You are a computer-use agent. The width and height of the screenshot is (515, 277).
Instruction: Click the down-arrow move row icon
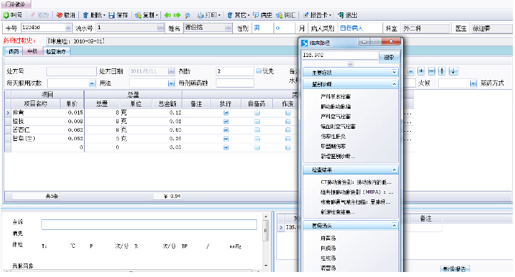tap(453, 71)
